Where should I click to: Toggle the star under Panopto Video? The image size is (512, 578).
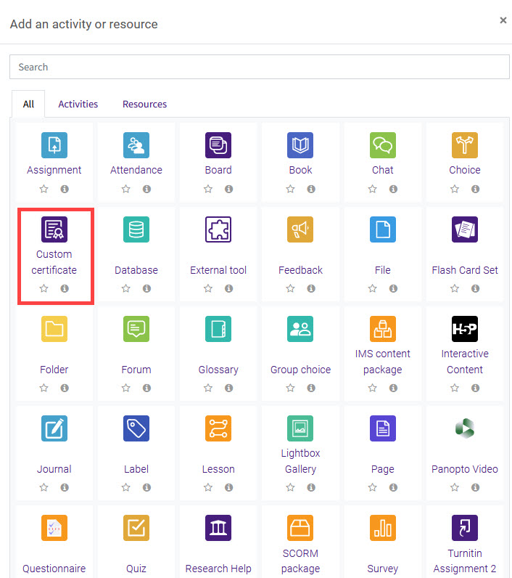(x=455, y=487)
